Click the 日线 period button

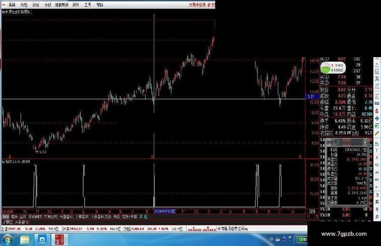tap(312, 211)
